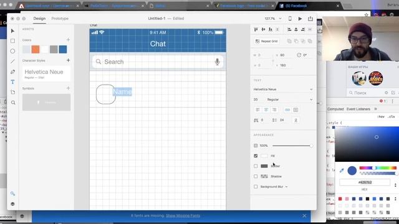This screenshot has height=224, width=399.
Task: Open the Assets panel icon
Action: [12, 194]
